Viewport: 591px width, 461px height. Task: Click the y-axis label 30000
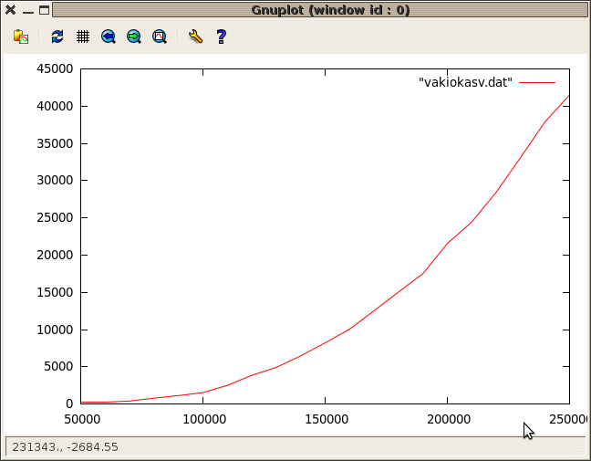point(55,181)
